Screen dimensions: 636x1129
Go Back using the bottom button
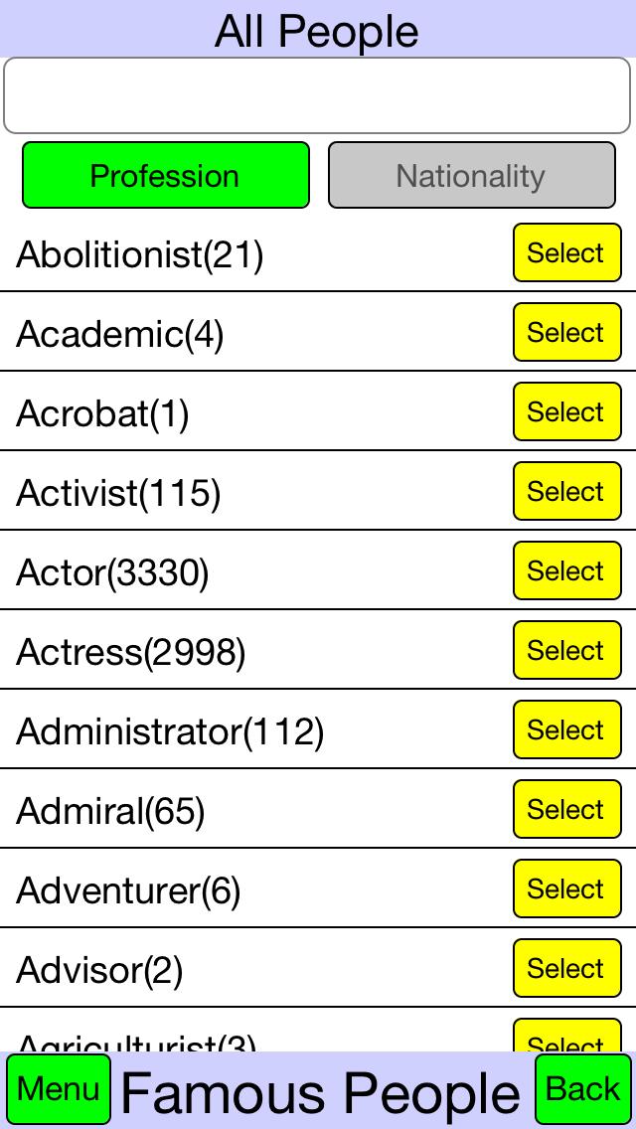583,1090
